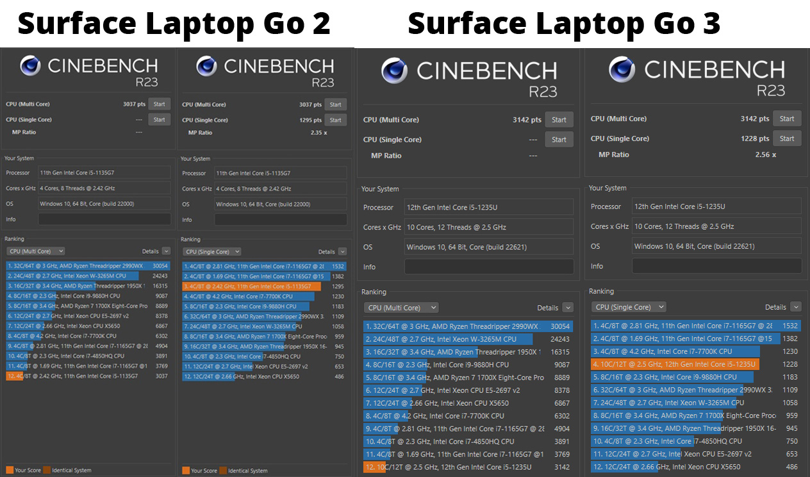Select i7-1165G7 1532 row in Go 2 single core ranking

coord(265,266)
